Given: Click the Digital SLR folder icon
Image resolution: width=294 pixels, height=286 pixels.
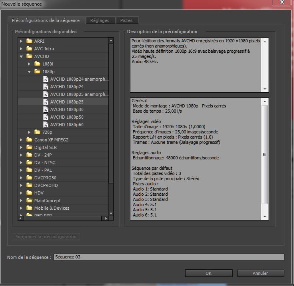Looking at the screenshot, I should [29, 147].
